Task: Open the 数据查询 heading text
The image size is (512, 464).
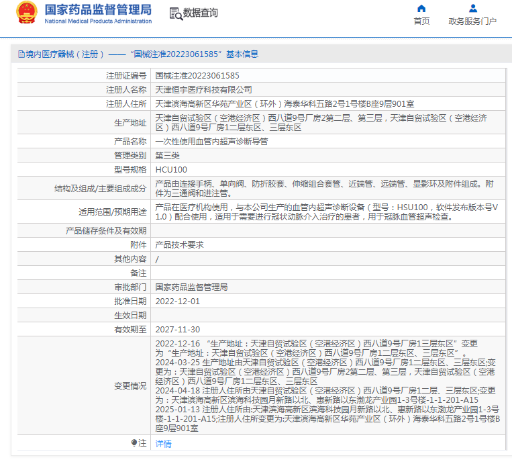Action: [x=201, y=13]
